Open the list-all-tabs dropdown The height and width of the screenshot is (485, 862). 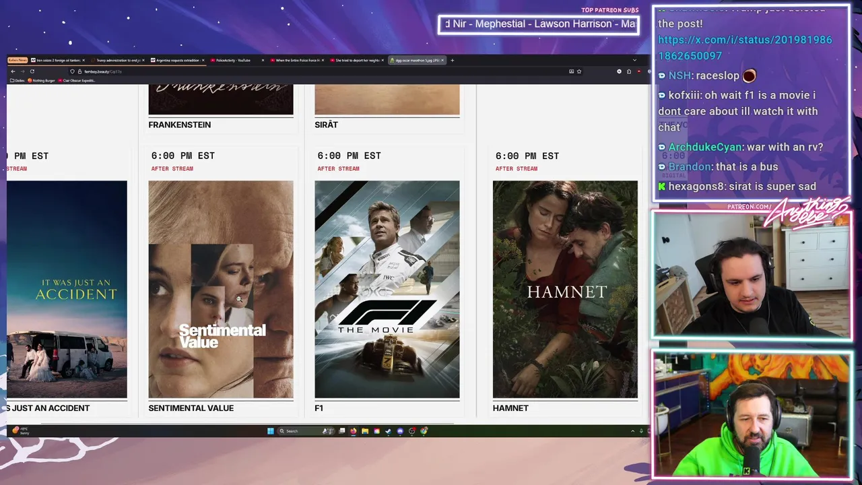pos(634,60)
